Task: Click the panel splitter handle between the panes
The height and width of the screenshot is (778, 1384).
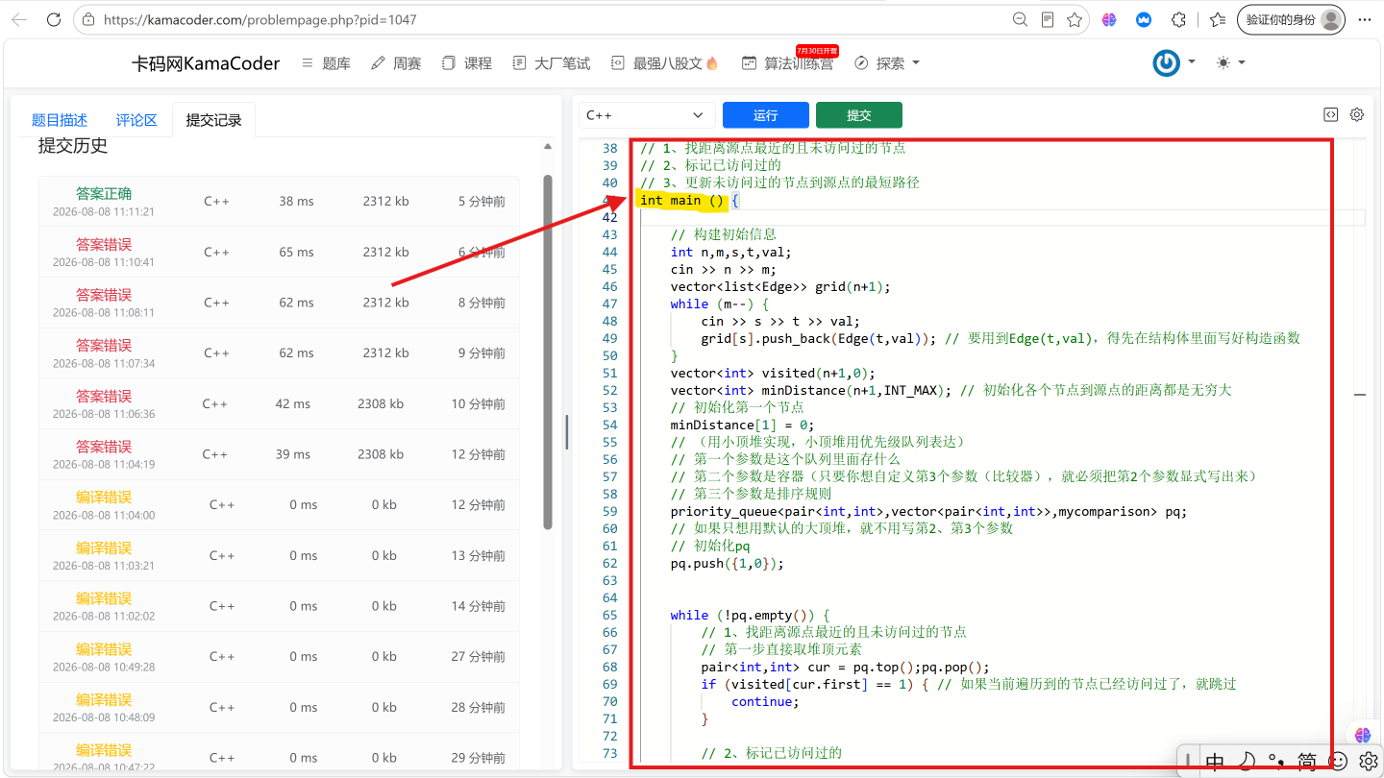Action: (x=567, y=432)
